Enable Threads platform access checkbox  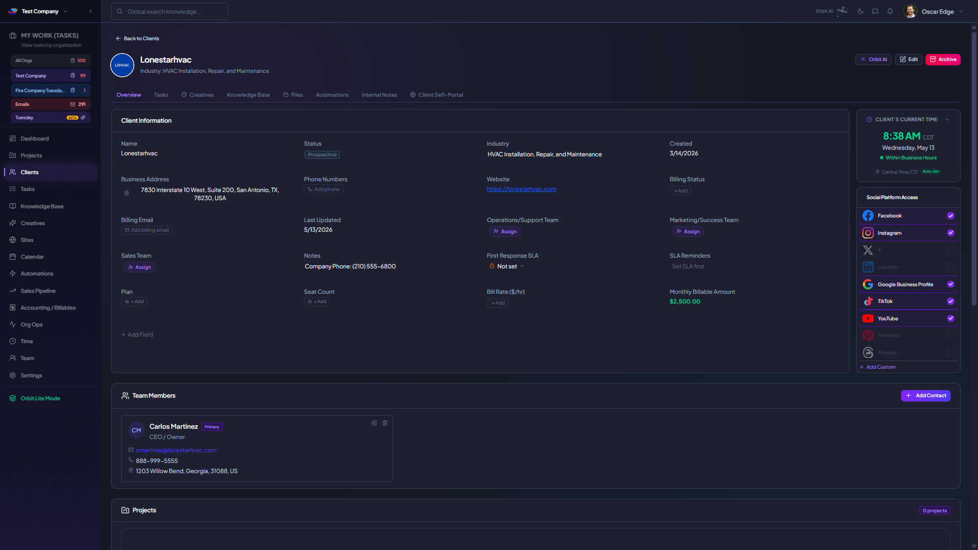pos(950,353)
